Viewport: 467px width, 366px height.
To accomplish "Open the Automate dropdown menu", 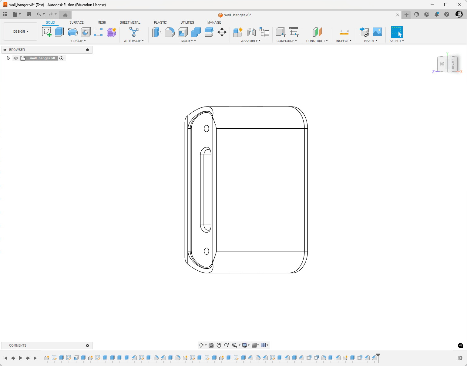I will [134, 41].
